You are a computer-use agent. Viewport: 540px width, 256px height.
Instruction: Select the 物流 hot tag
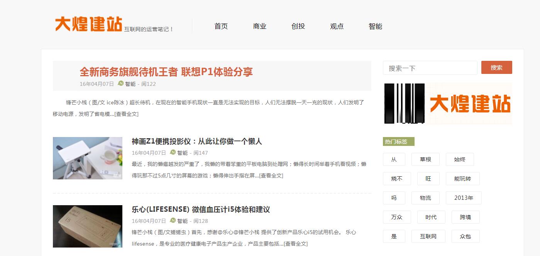[x=425, y=198]
